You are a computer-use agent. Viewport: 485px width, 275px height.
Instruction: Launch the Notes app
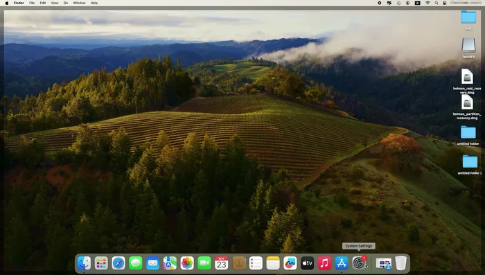(273, 263)
